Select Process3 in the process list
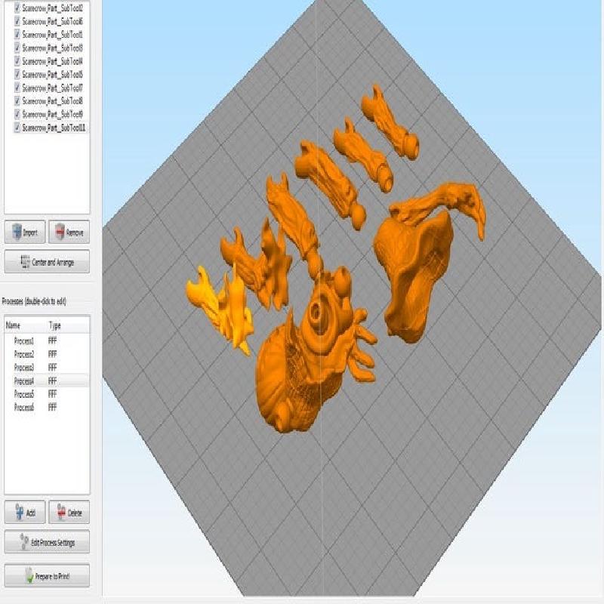Viewport: 604px width, 604px height. pyautogui.click(x=47, y=368)
